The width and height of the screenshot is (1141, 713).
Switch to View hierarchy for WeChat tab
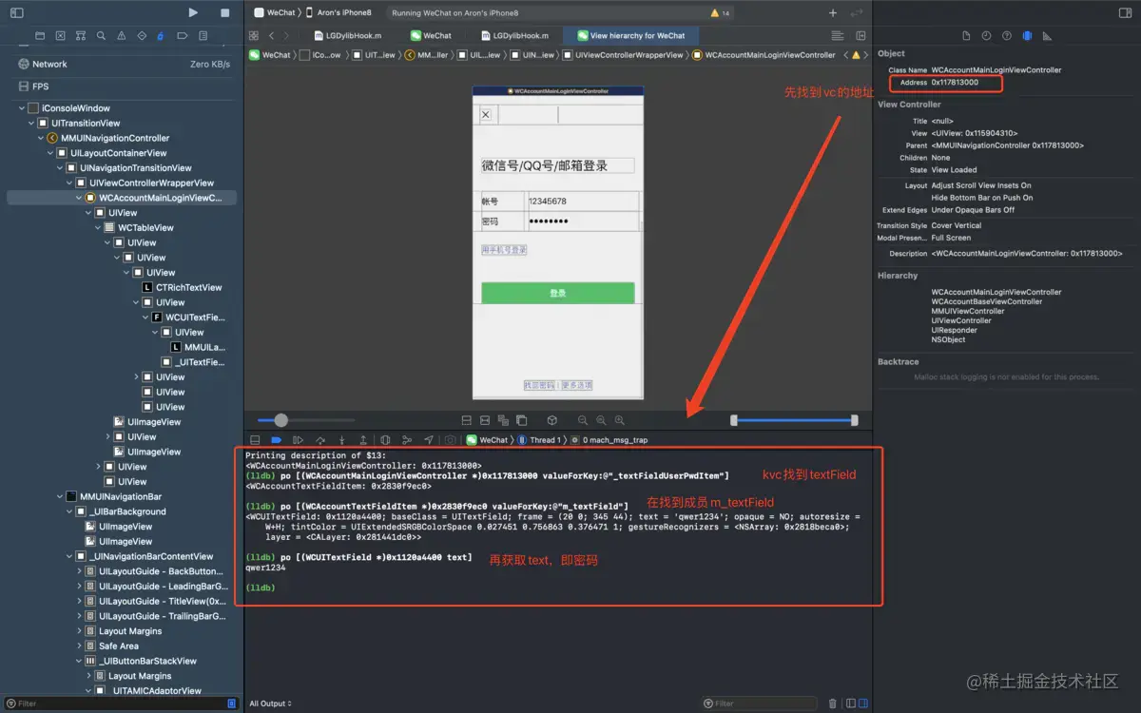631,35
